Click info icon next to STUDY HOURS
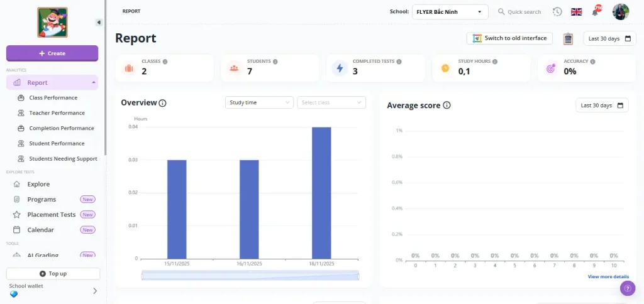The height and width of the screenshot is (304, 644). [x=495, y=62]
